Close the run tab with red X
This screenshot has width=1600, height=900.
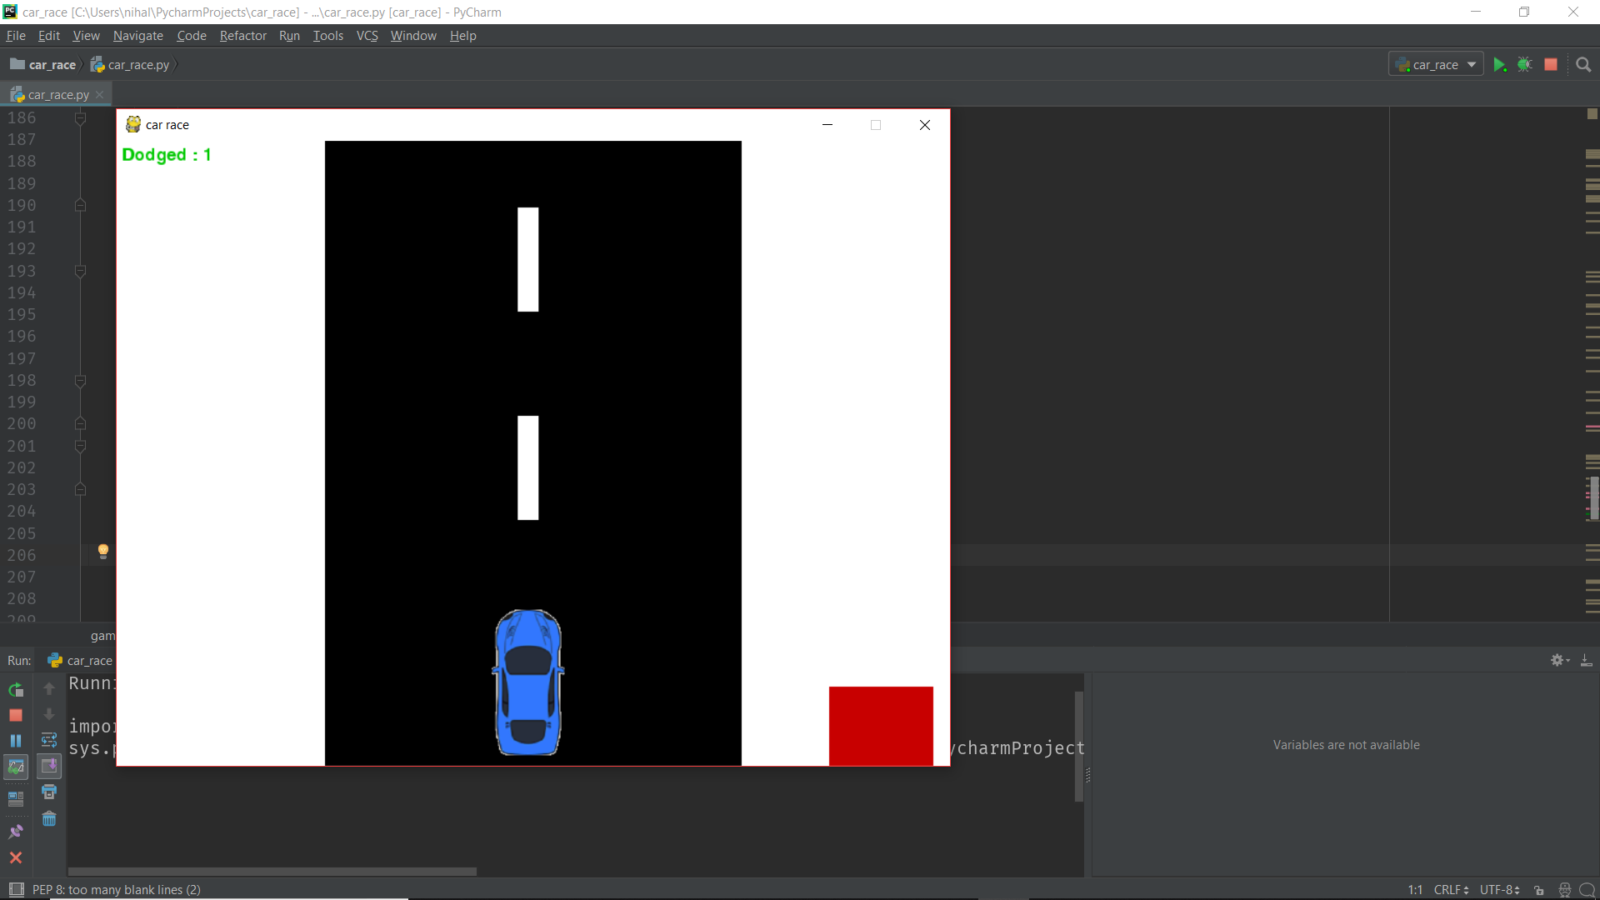15,857
